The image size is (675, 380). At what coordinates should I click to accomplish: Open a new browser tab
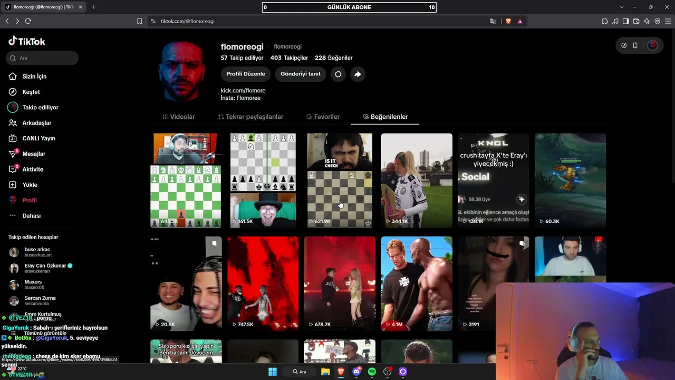click(x=93, y=7)
